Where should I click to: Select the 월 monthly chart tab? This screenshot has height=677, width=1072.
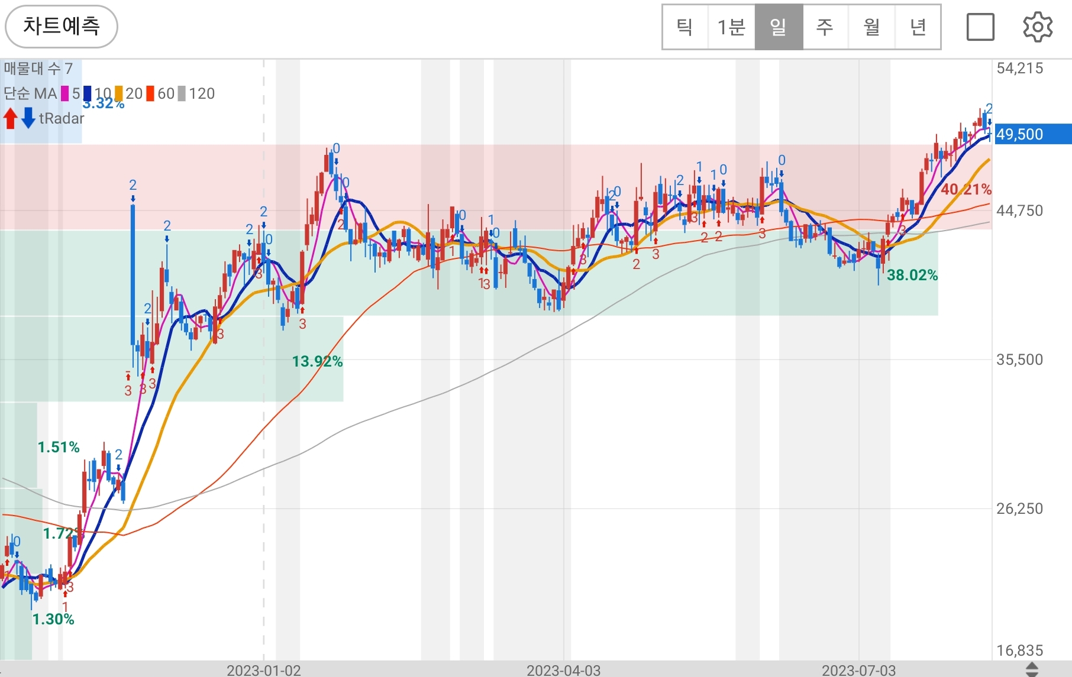pyautogui.click(x=871, y=27)
